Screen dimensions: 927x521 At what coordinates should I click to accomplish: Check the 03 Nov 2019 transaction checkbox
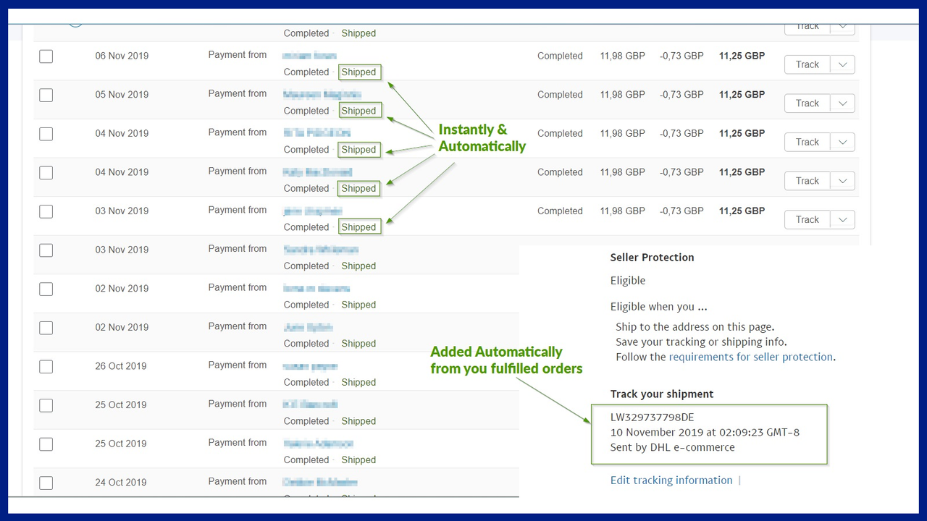[46, 211]
